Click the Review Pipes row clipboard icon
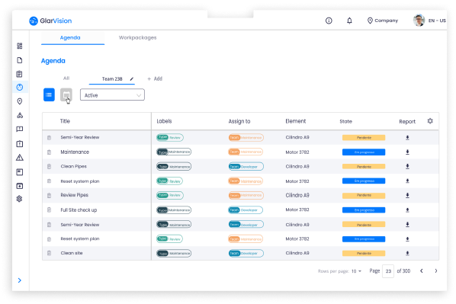The width and height of the screenshot is (456, 304). (x=49, y=196)
